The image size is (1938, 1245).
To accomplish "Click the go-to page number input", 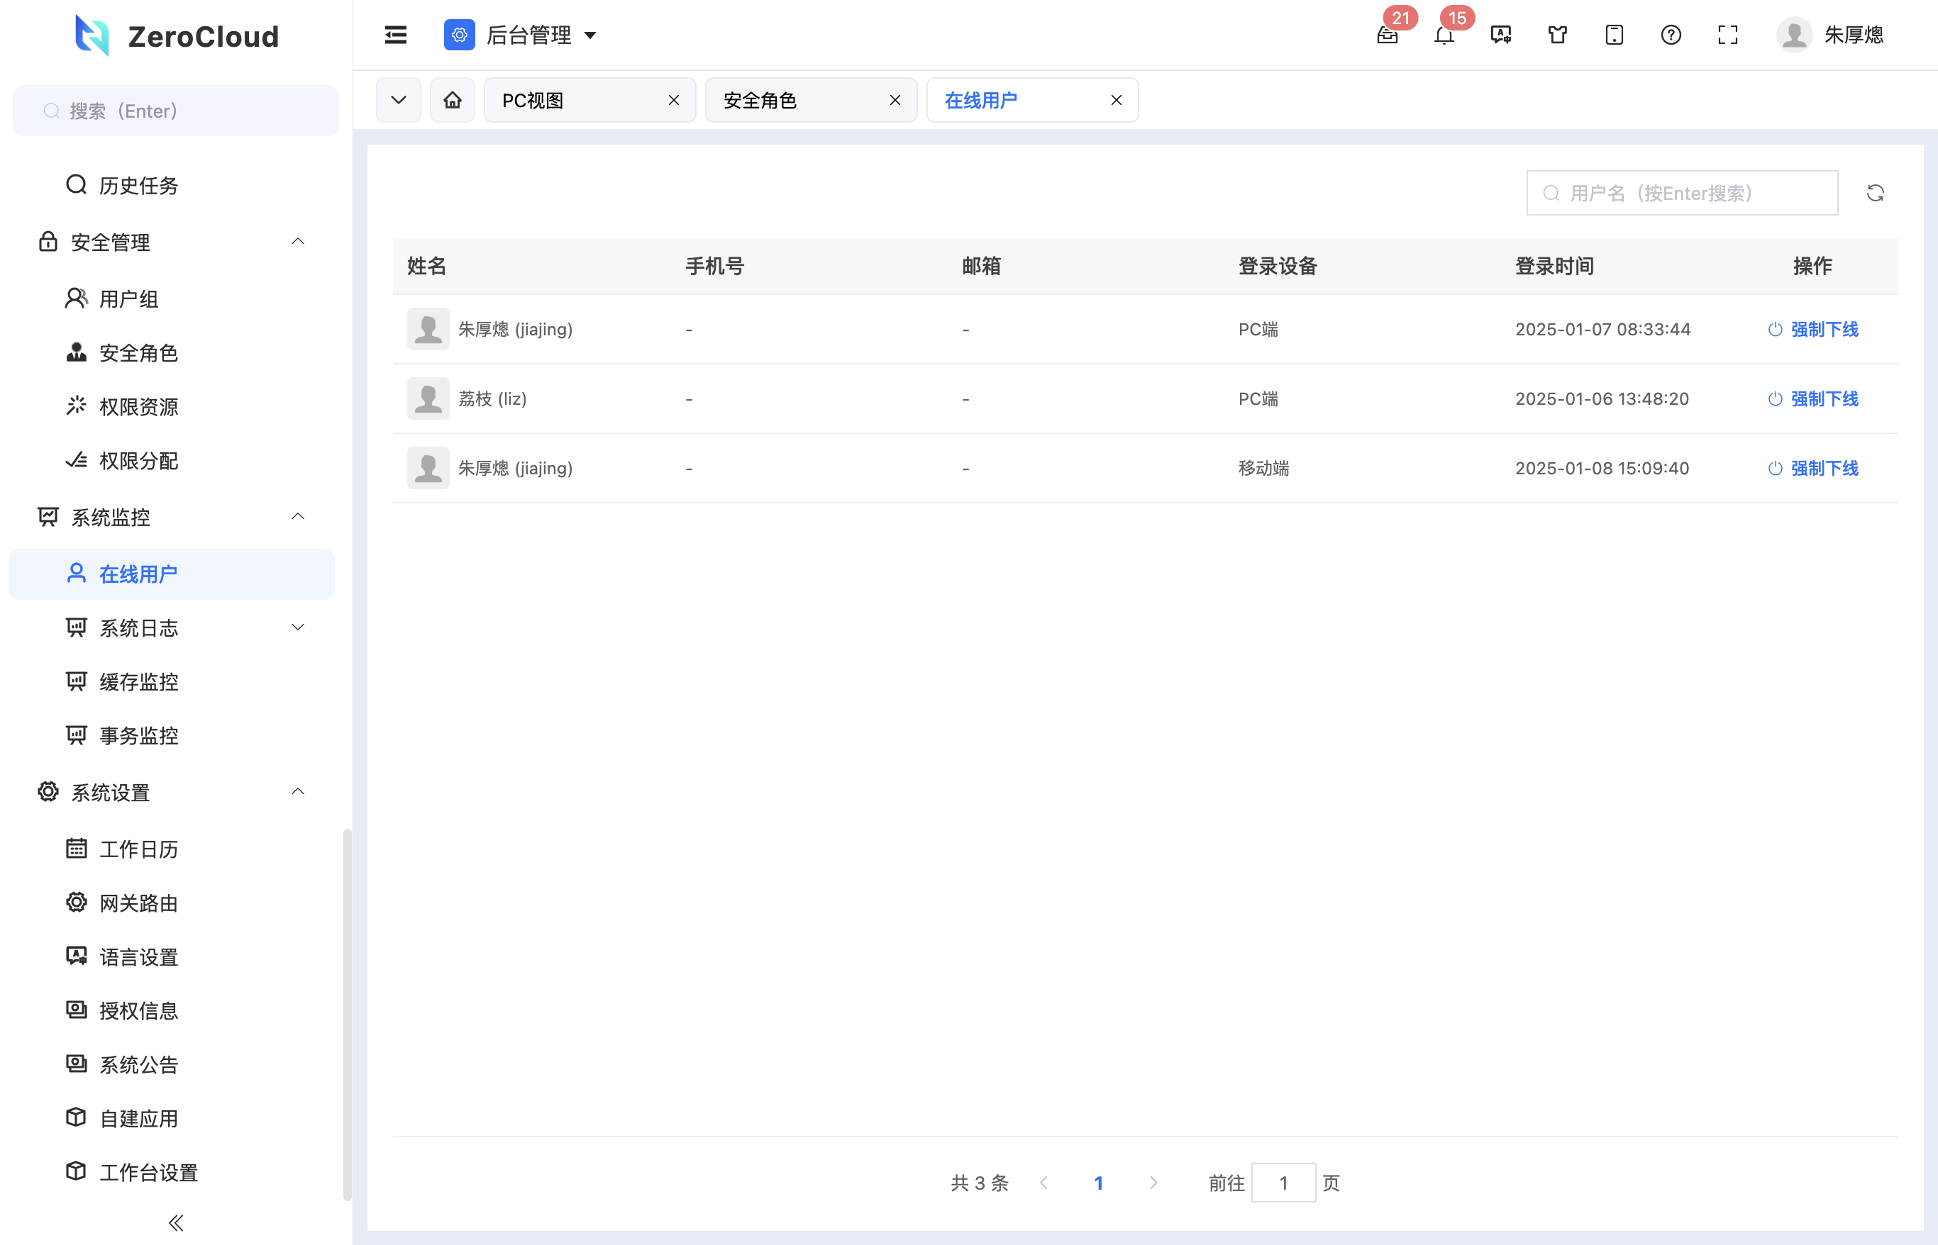I will point(1283,1183).
